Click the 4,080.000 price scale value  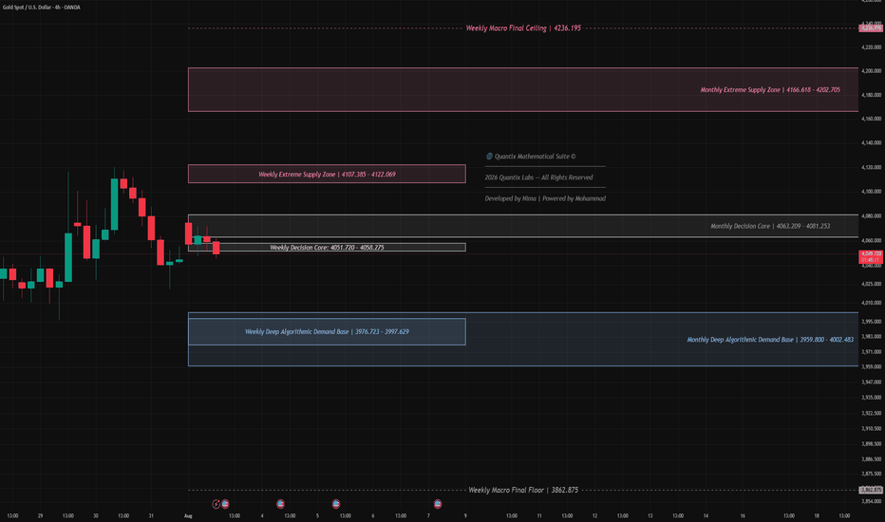[871, 216]
